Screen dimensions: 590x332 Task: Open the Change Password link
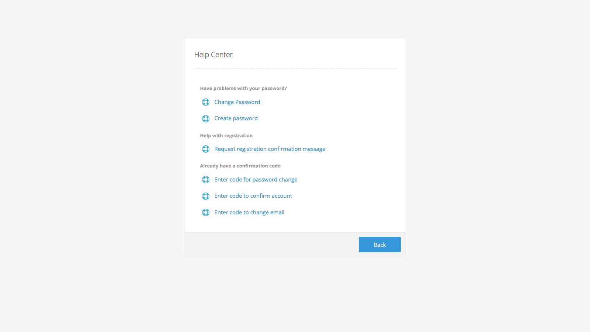237,102
